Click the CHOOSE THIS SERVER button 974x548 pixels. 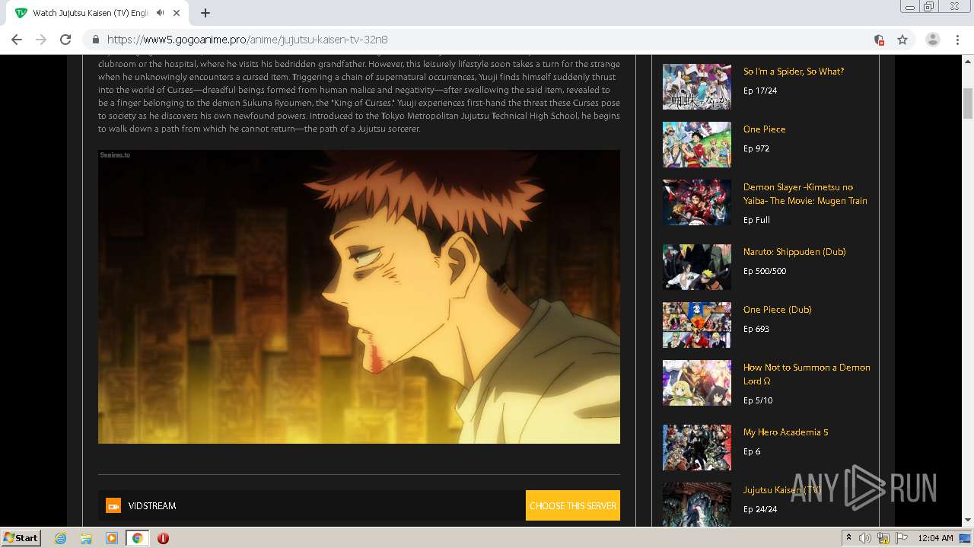573,505
